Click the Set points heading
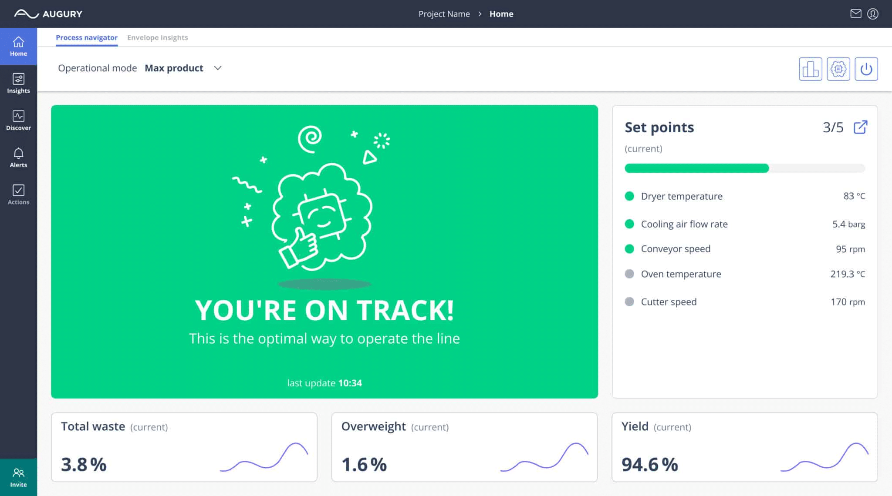The width and height of the screenshot is (892, 496). click(x=659, y=127)
